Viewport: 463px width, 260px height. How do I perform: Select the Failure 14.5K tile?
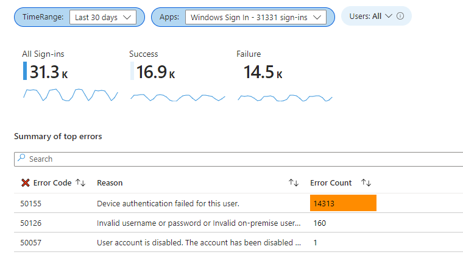point(260,66)
